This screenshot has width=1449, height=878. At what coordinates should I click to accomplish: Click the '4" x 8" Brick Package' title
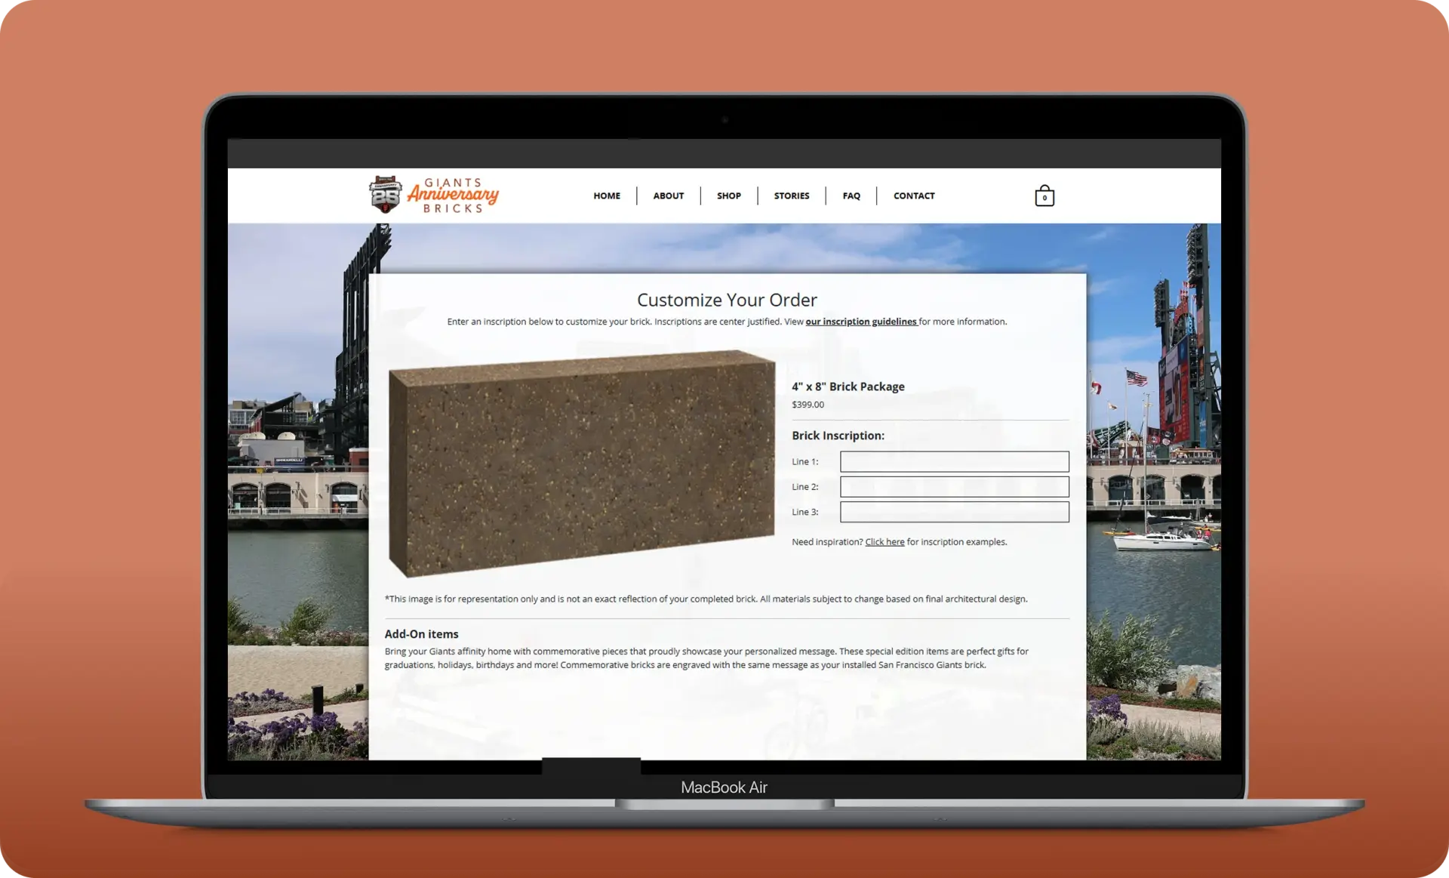(x=848, y=387)
